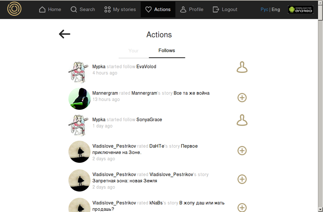This screenshot has height=212, width=323.
Task: Click avatar in Запретная зона row
Action: 79,180
